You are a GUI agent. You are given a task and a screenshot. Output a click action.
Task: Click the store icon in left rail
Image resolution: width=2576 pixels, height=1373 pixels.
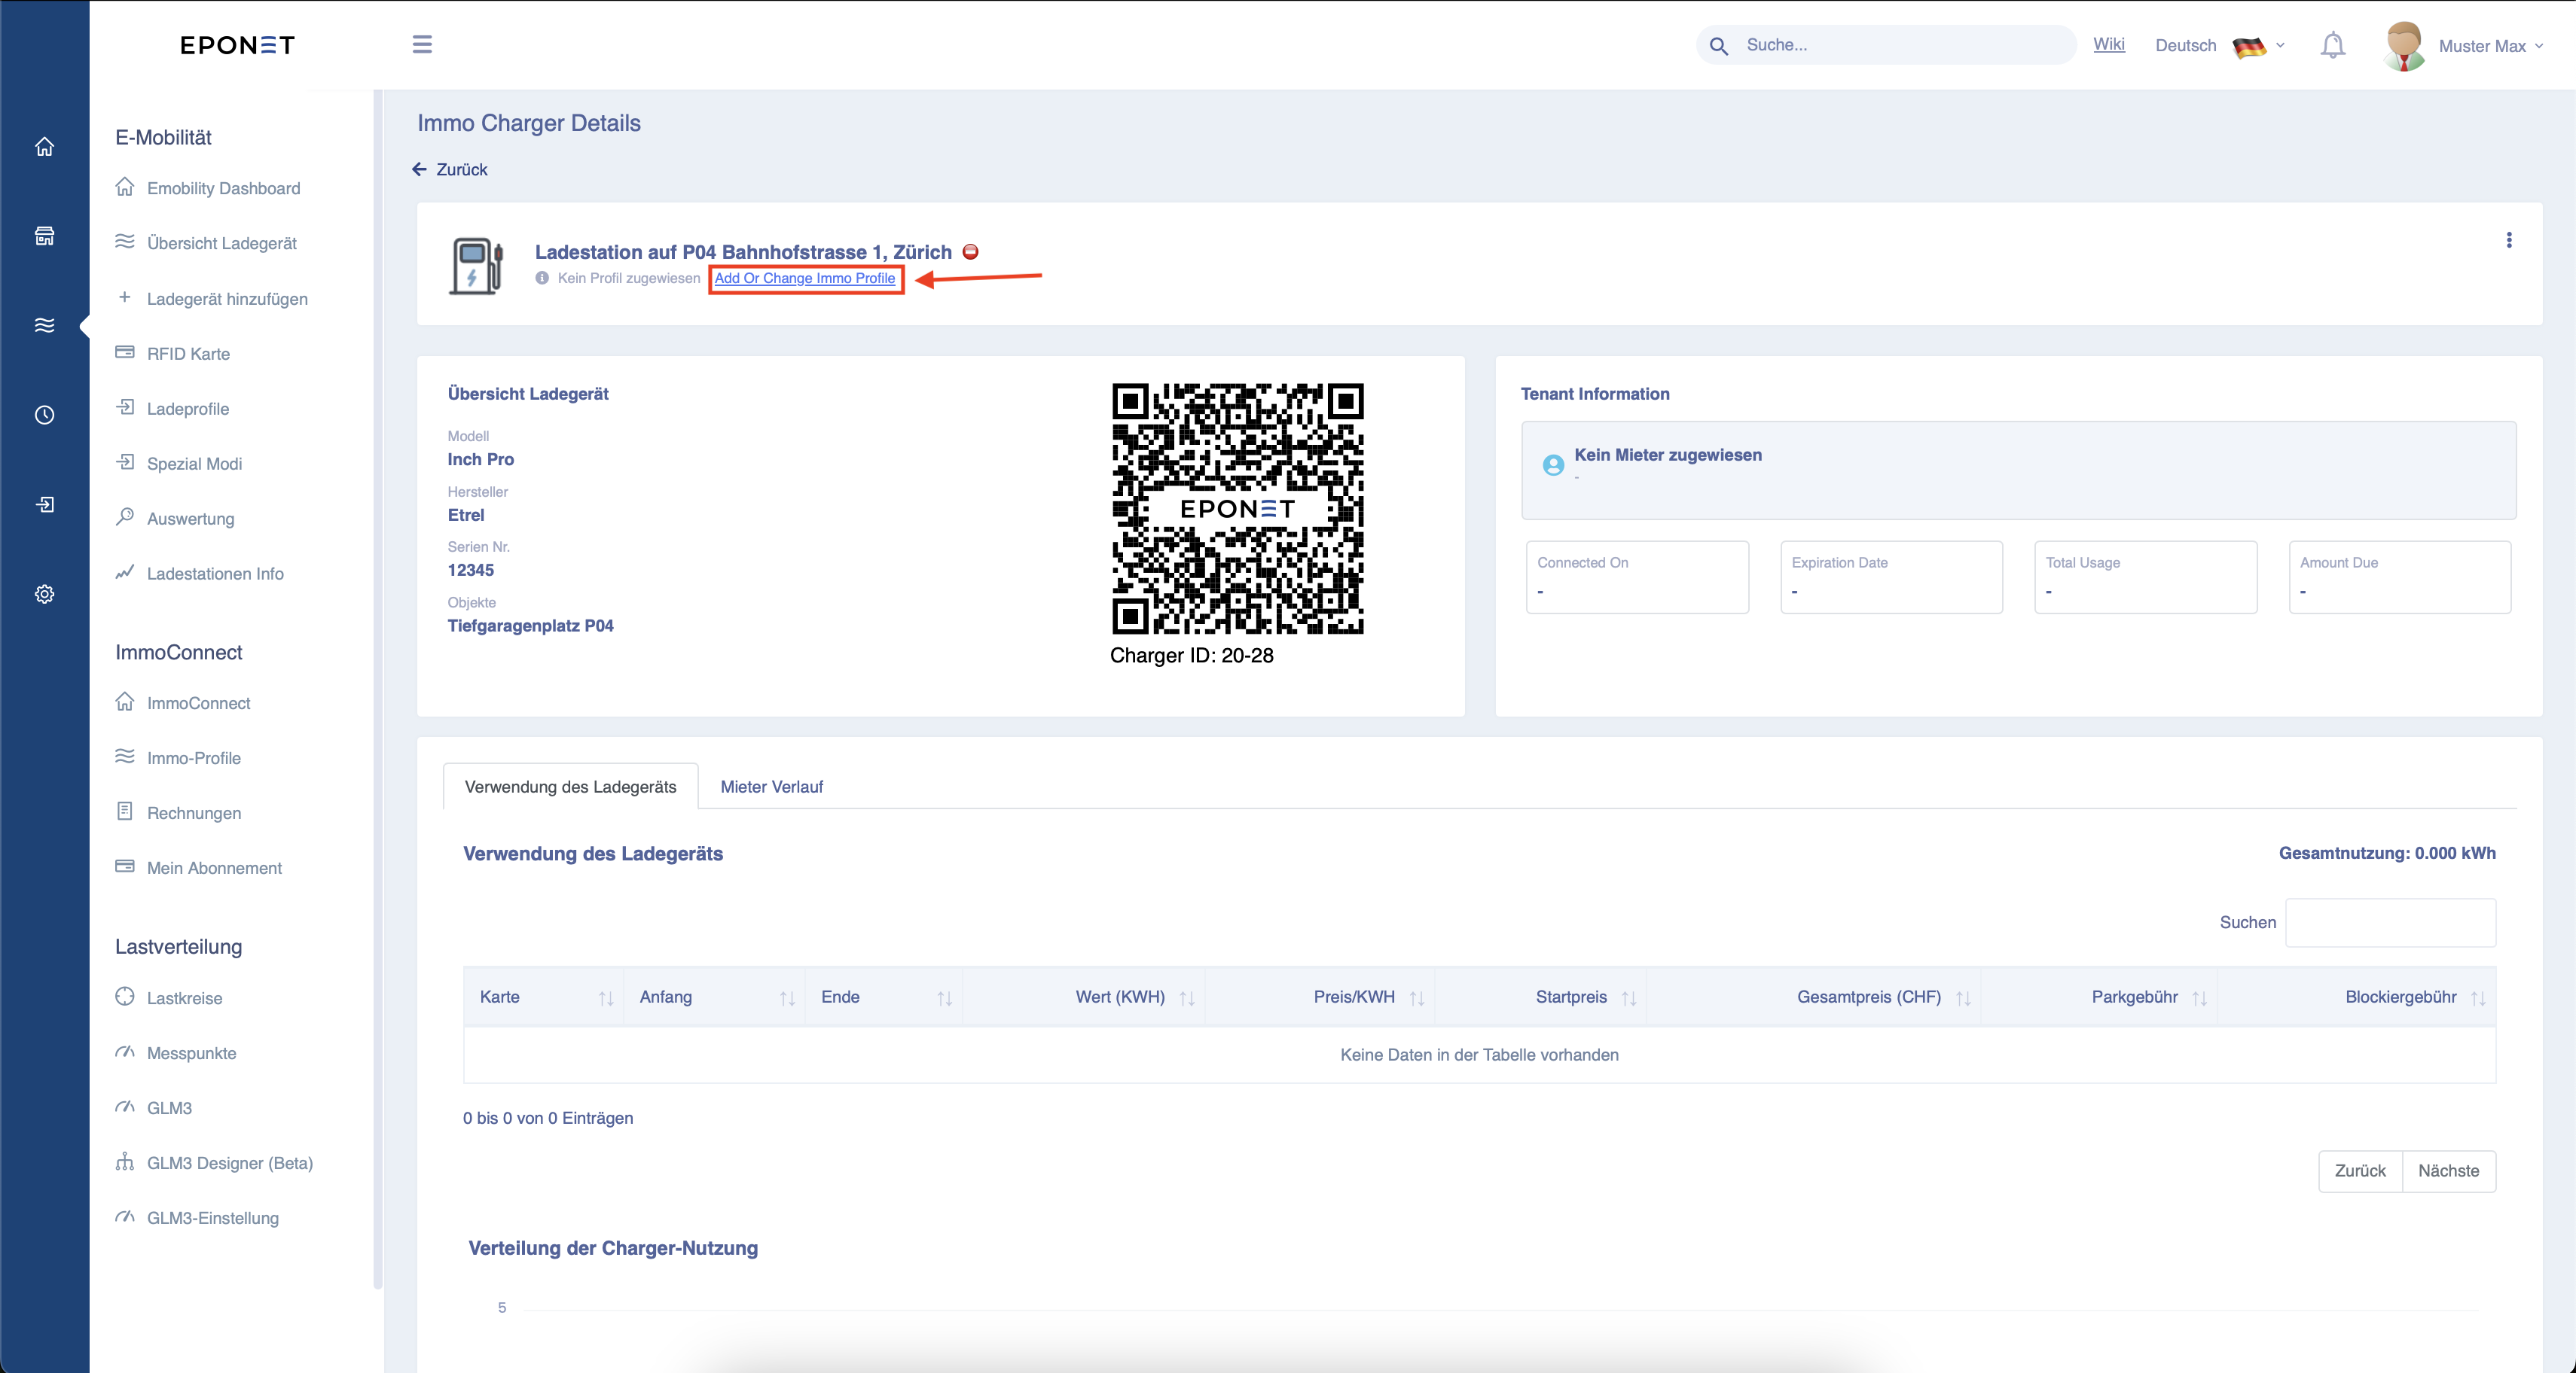pos(45,236)
